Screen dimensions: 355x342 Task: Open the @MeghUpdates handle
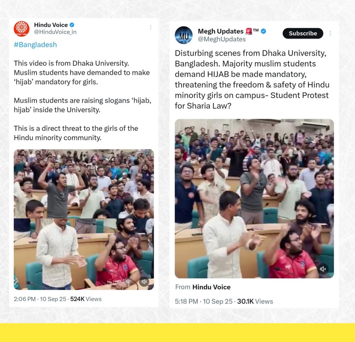pos(222,39)
